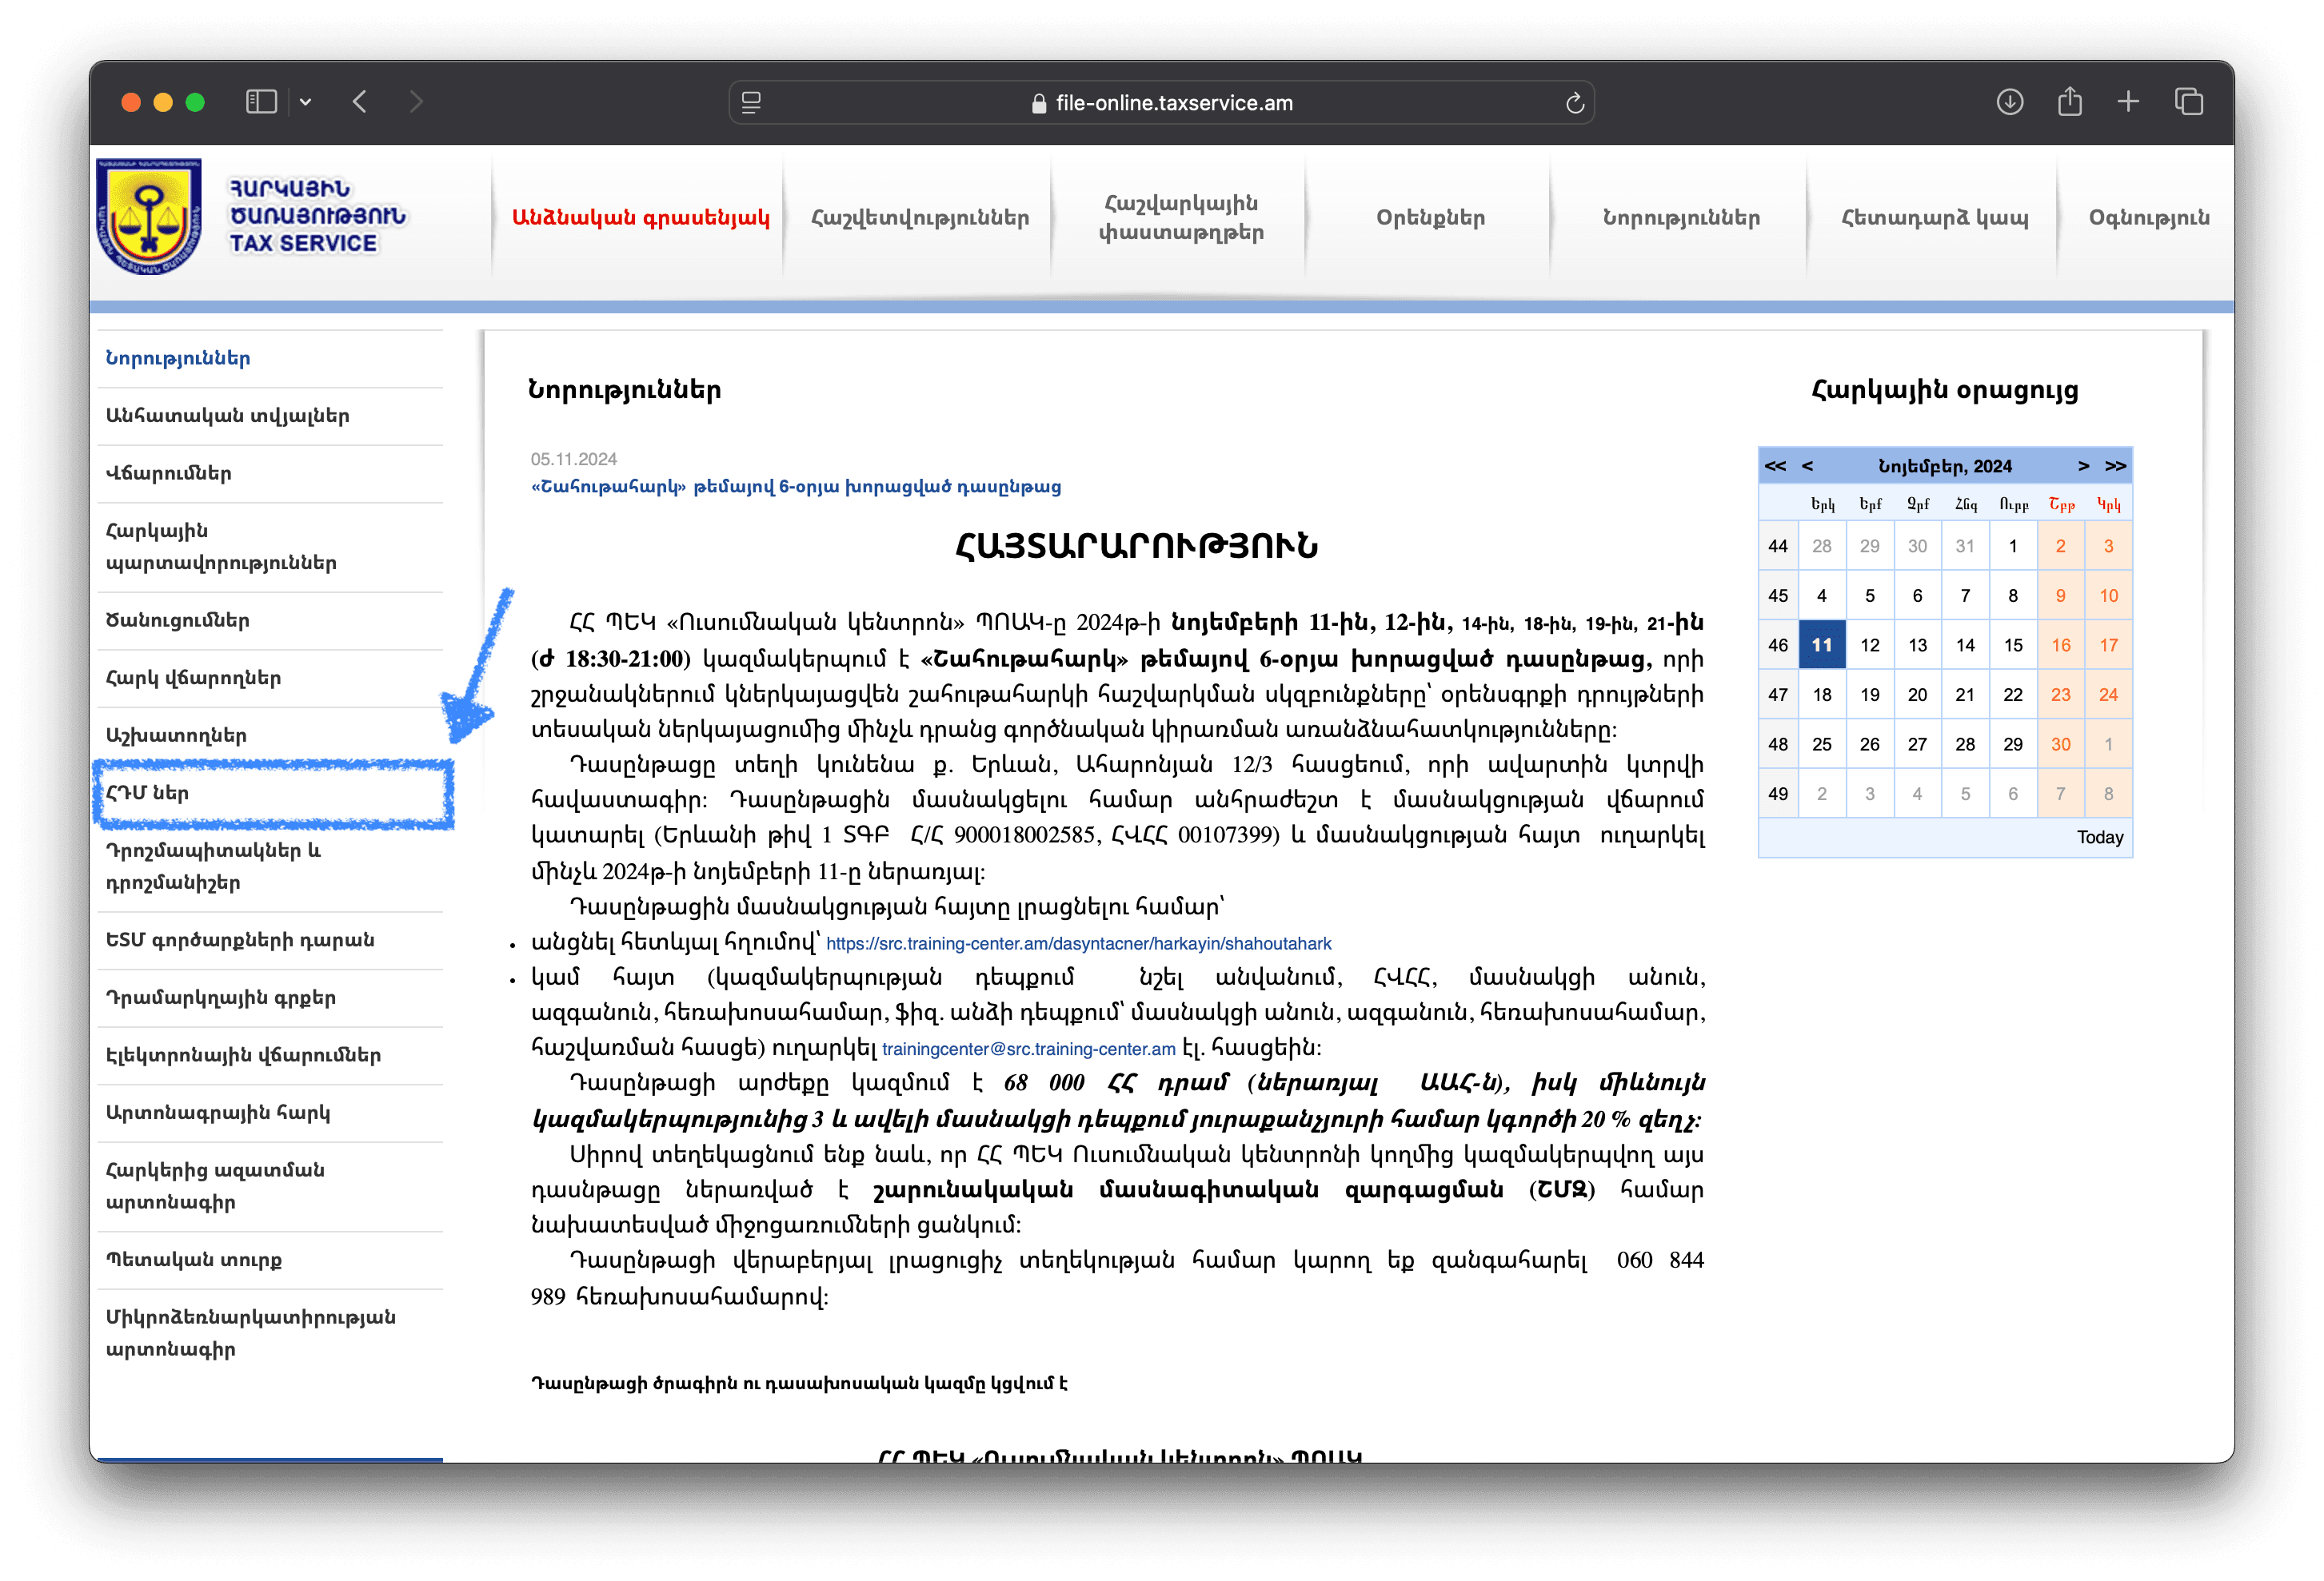This screenshot has height=1581, width=2324.
Task: Open a new tab with the plus icon
Action: click(x=2128, y=102)
